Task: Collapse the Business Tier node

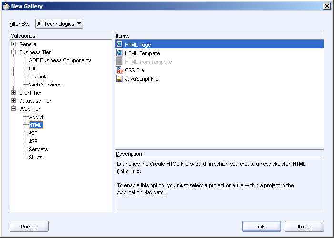Action: tap(14, 52)
